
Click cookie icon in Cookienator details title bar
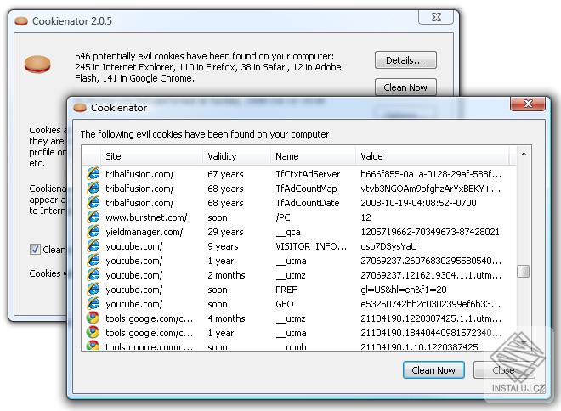[x=80, y=108]
